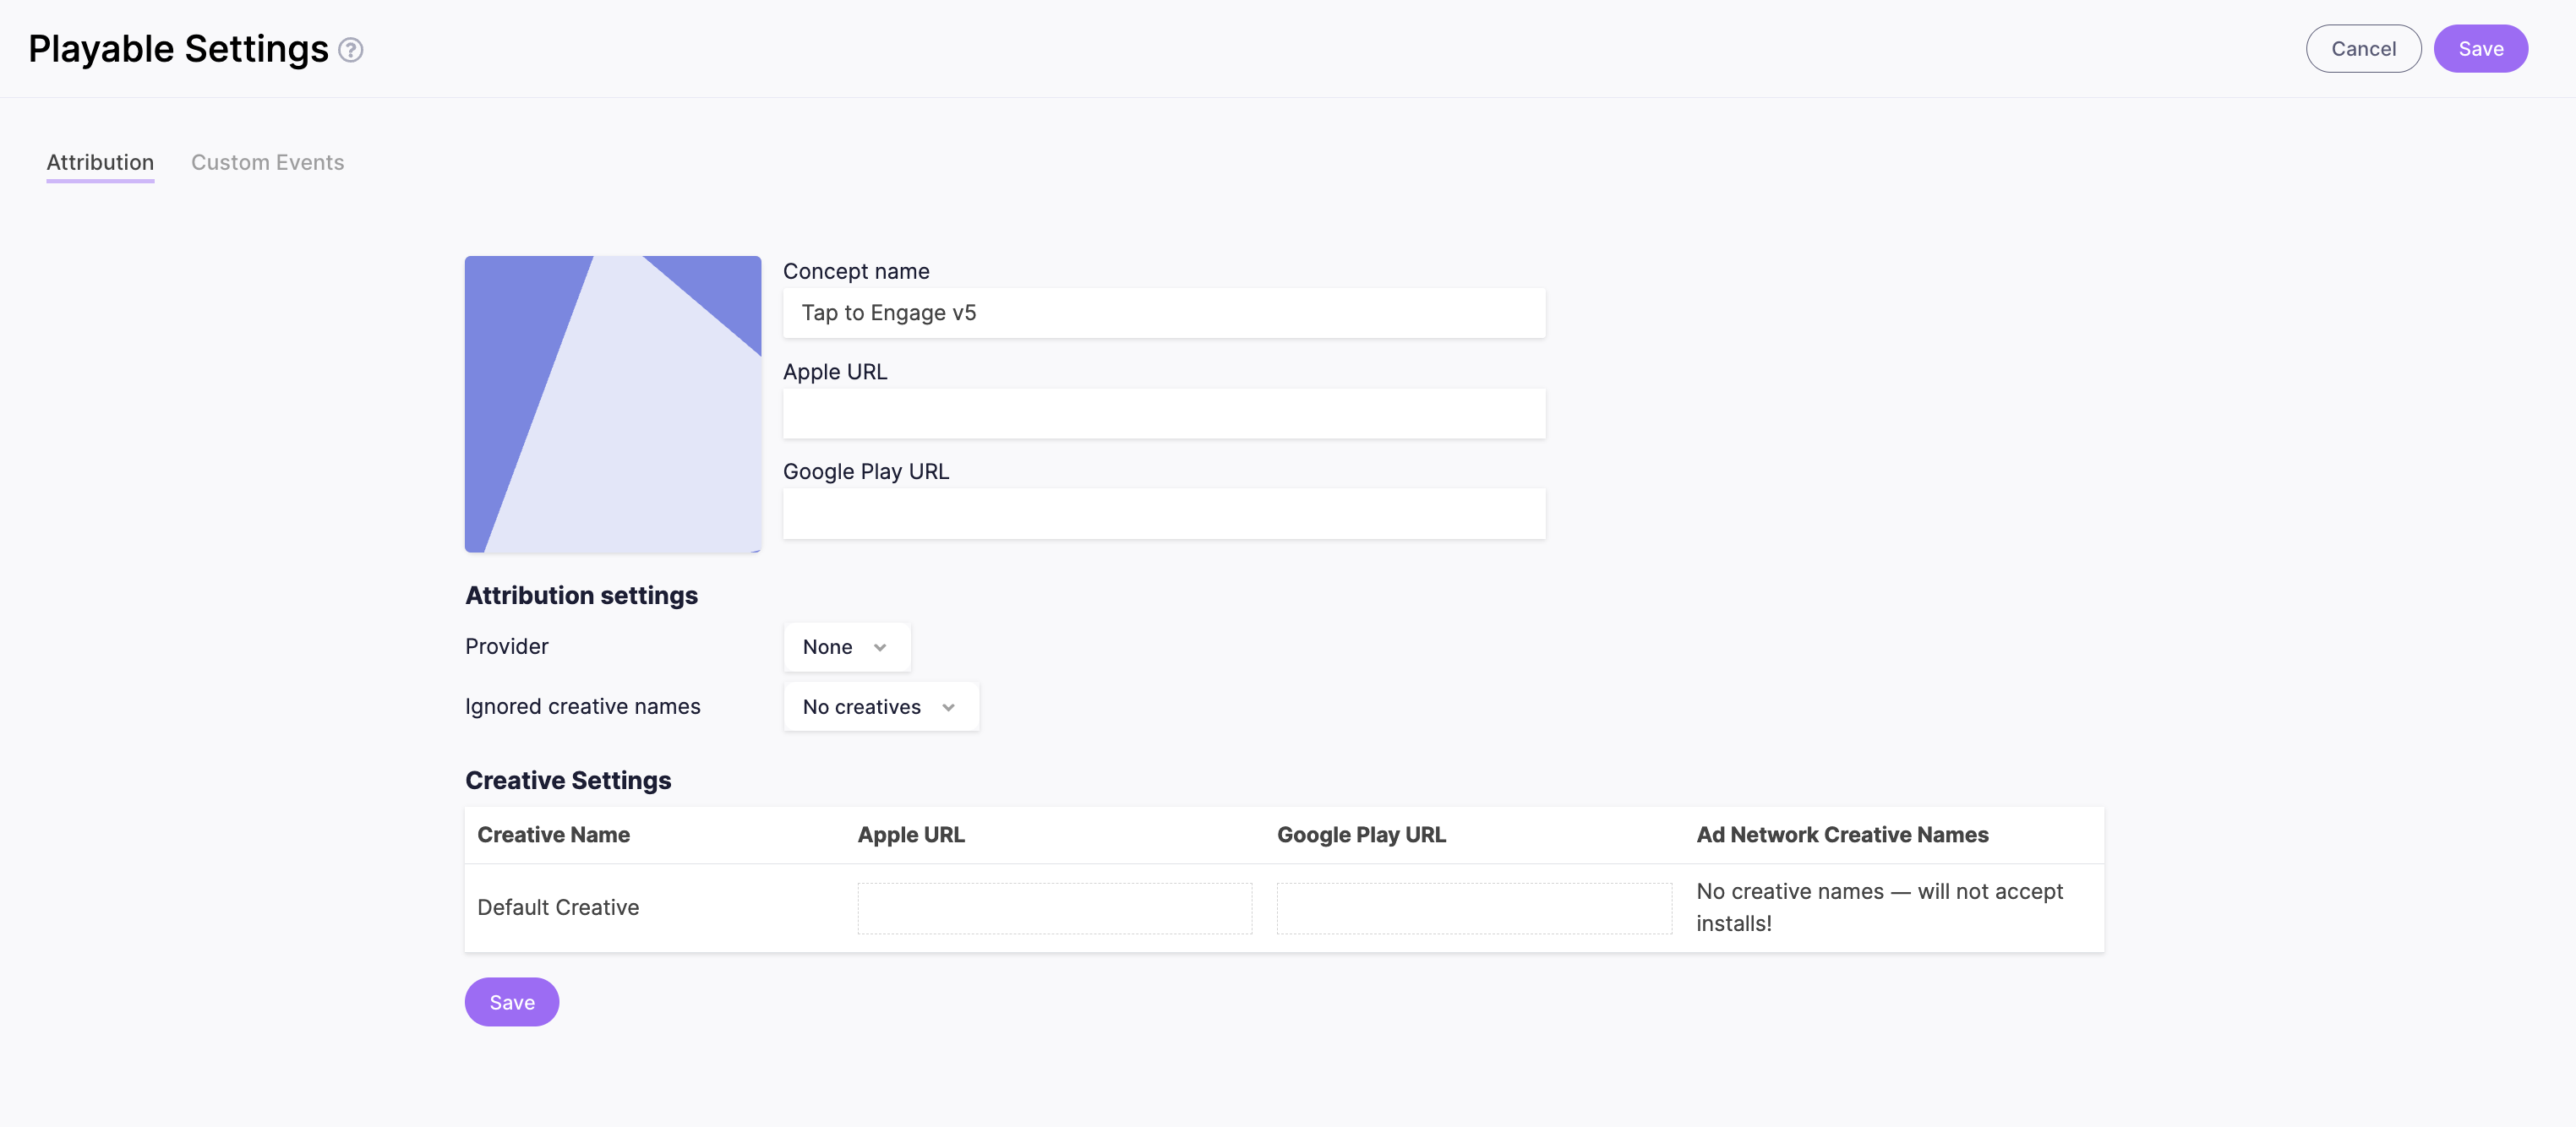Image resolution: width=2576 pixels, height=1127 pixels.
Task: Click the Default Creative row name
Action: point(558,907)
